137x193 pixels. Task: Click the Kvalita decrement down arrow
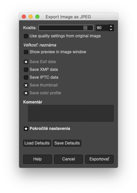111,30
